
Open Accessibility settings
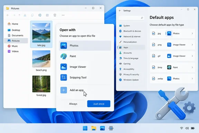coord(131,69)
